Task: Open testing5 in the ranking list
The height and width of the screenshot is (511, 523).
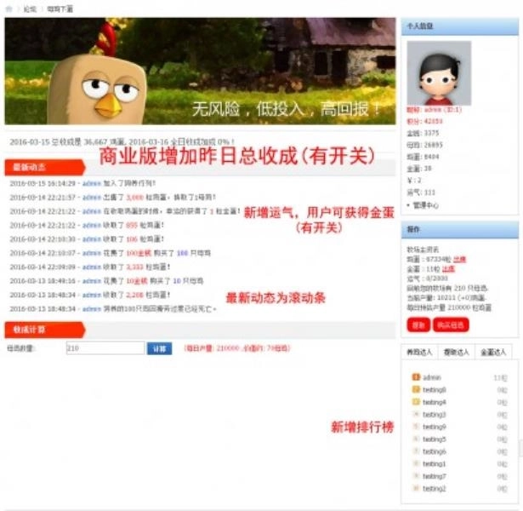Action: pyautogui.click(x=435, y=439)
